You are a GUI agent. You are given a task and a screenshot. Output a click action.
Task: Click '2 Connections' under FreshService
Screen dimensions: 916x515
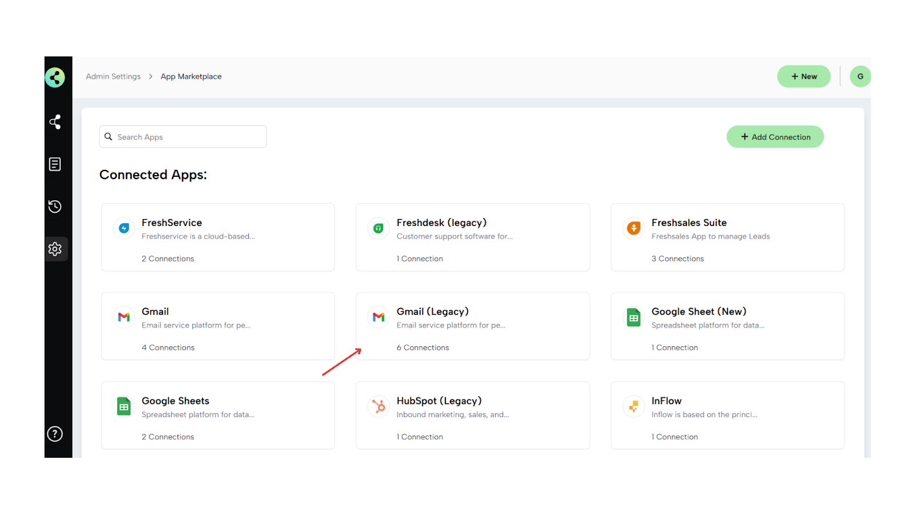[x=168, y=259]
